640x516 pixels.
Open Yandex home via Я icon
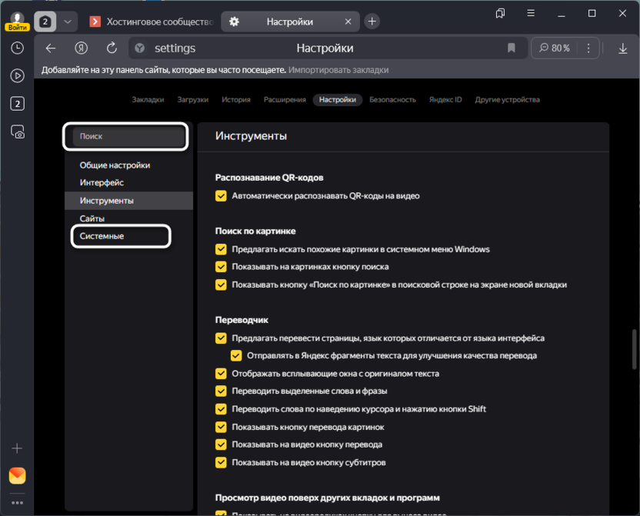point(81,48)
